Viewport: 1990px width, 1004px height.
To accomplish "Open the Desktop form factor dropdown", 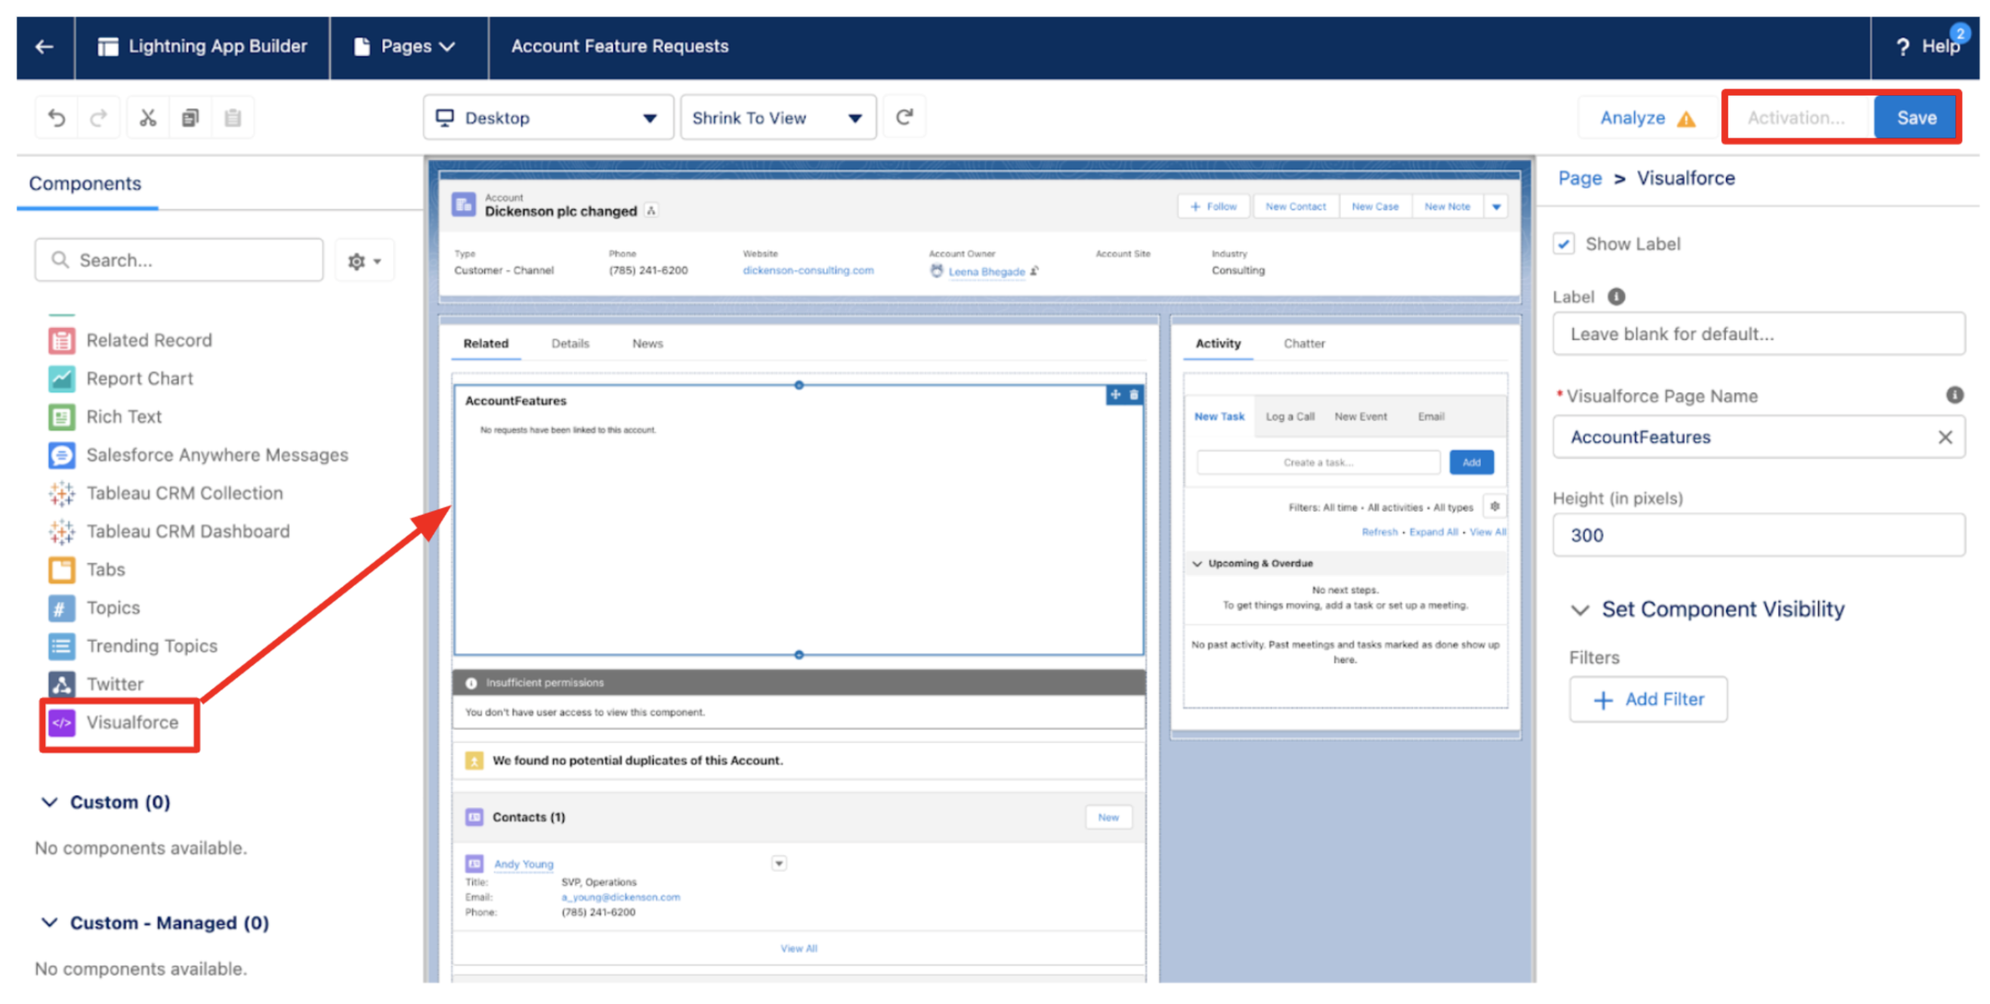I will pos(548,117).
